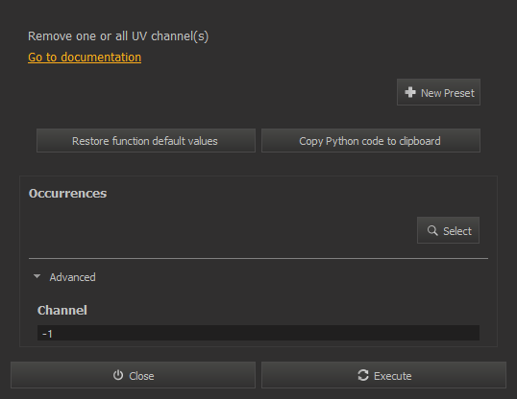Restore function default values
The height and width of the screenshot is (399, 517).
click(x=146, y=141)
